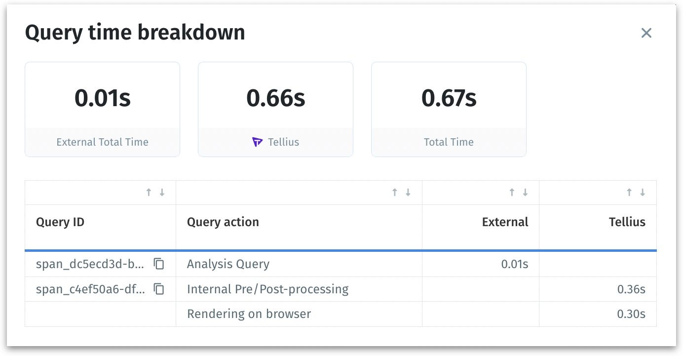Click the 0.36s Tellius time cell
The width and height of the screenshot is (683, 356).
pyautogui.click(x=631, y=289)
